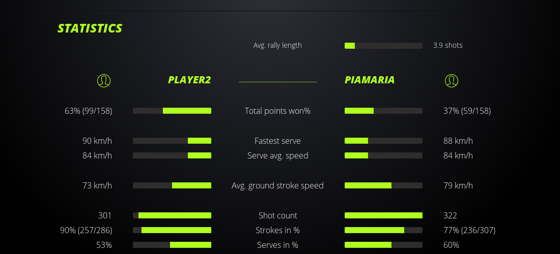This screenshot has width=560, height=254.
Task: Click Player2's Strokes in % bar
Action: pyautogui.click(x=172, y=230)
